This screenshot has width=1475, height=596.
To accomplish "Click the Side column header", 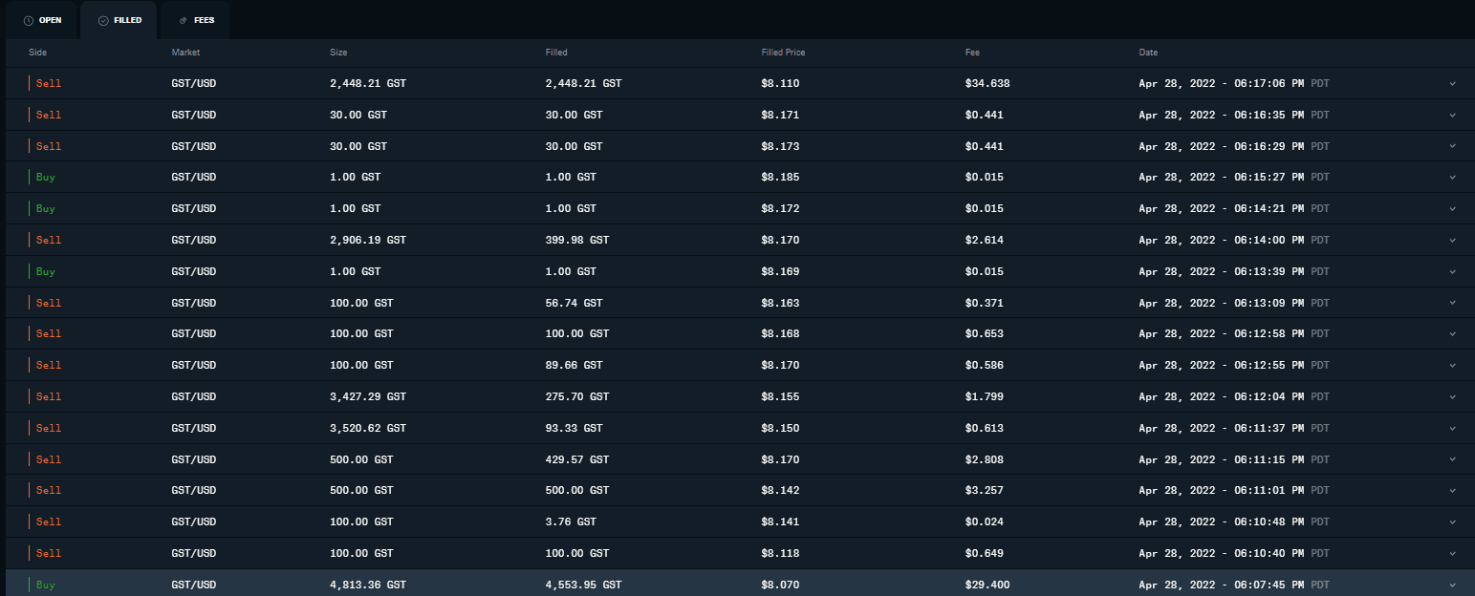I will [x=38, y=53].
